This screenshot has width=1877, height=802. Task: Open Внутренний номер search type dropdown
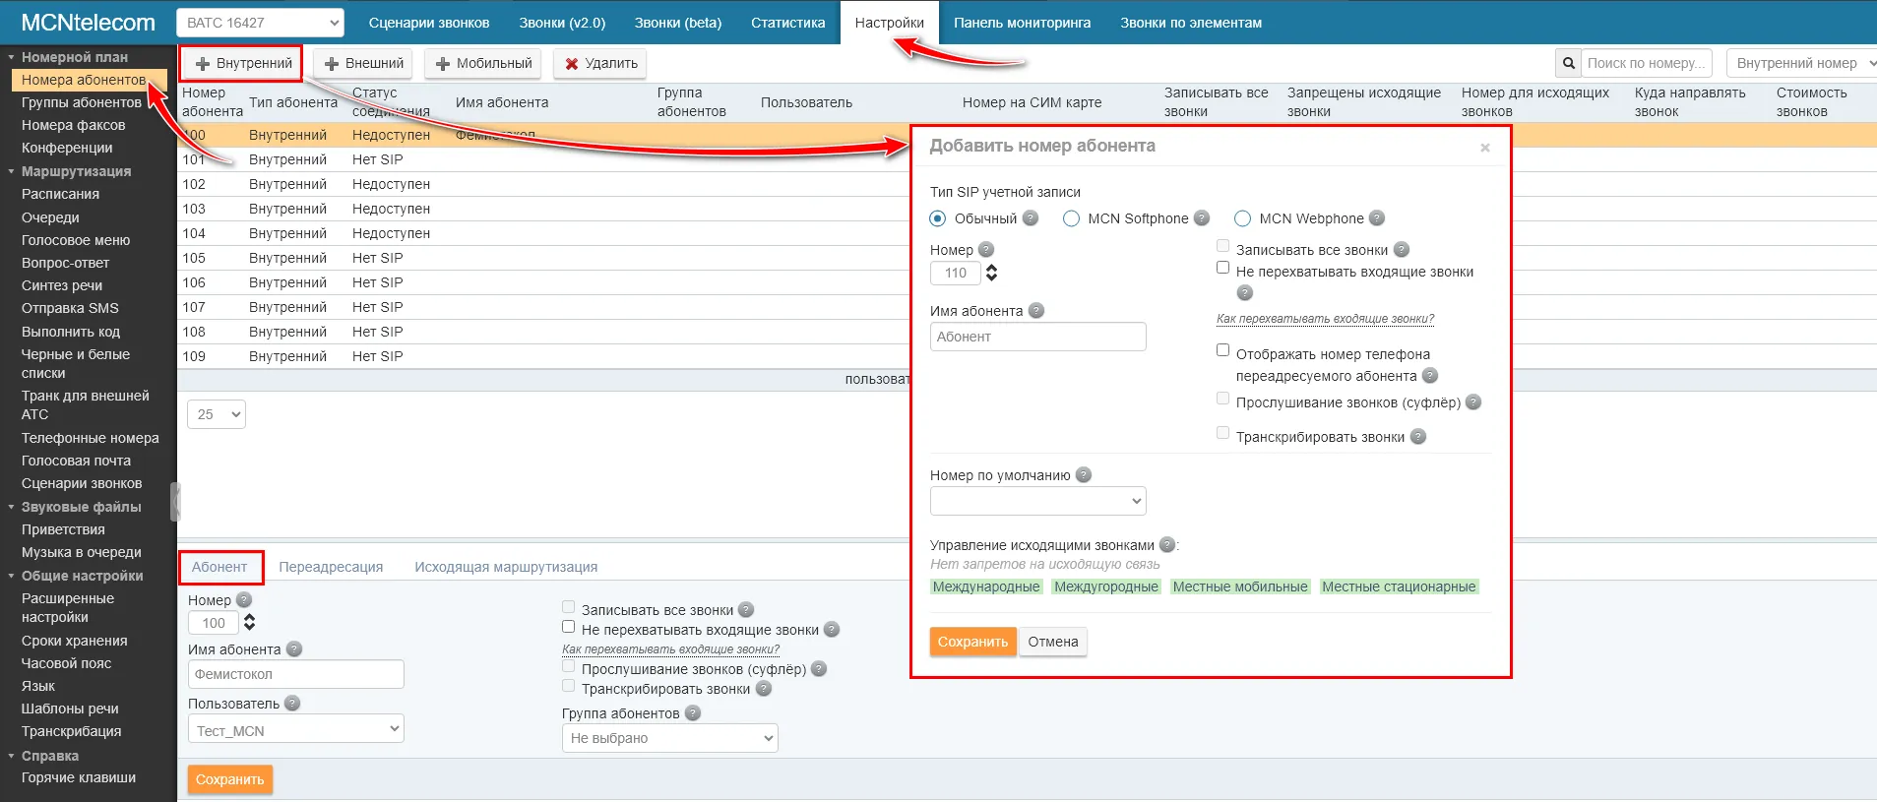(1801, 63)
